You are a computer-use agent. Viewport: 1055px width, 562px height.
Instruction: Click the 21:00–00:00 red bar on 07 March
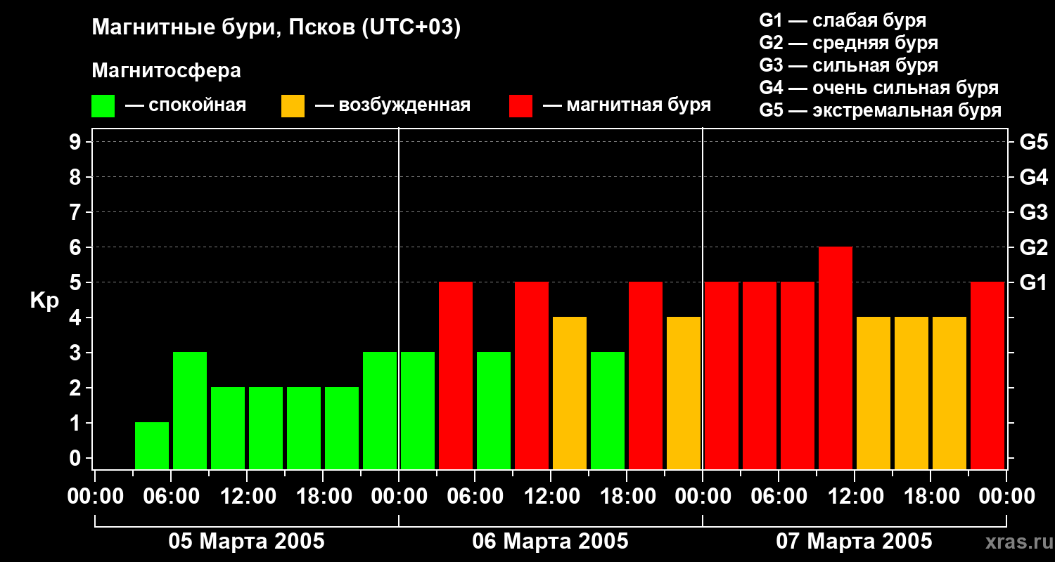pyautogui.click(x=987, y=375)
